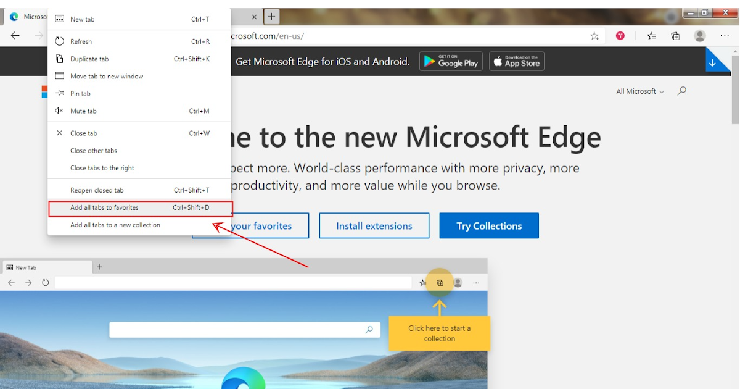The image size is (740, 389).
Task: Click the search icon in demo search box
Action: 369,330
